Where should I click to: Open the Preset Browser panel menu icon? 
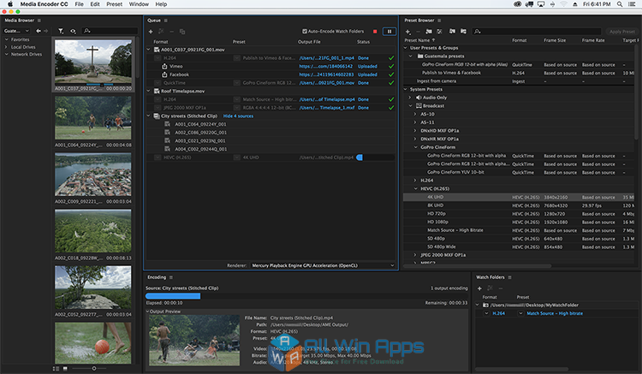click(x=439, y=21)
